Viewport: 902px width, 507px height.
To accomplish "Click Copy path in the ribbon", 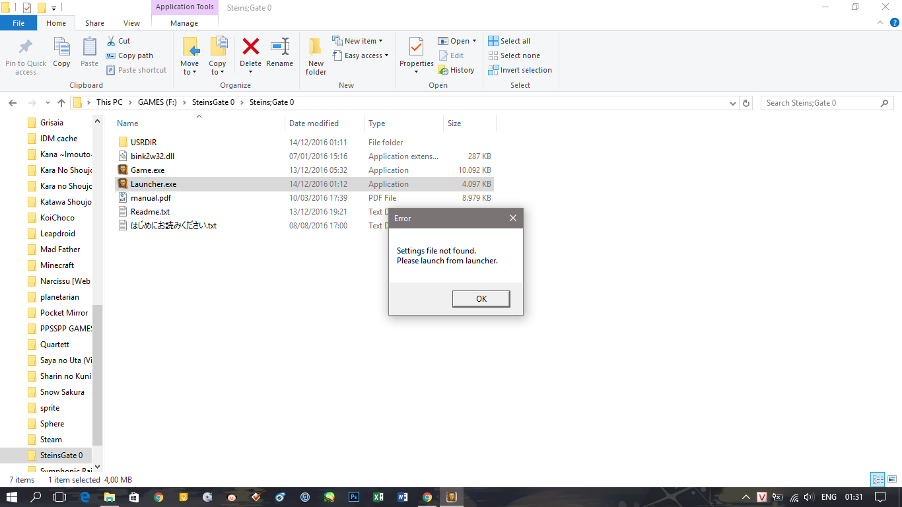I will pyautogui.click(x=129, y=55).
